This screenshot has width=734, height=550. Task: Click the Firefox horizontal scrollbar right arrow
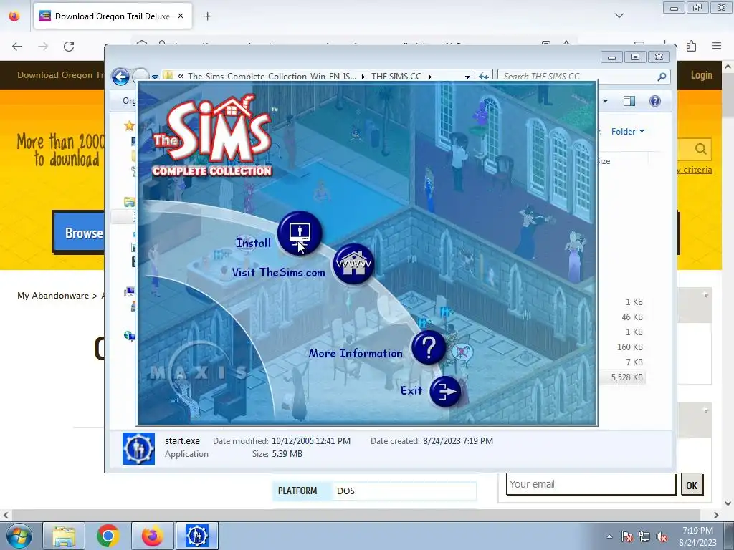click(716, 515)
